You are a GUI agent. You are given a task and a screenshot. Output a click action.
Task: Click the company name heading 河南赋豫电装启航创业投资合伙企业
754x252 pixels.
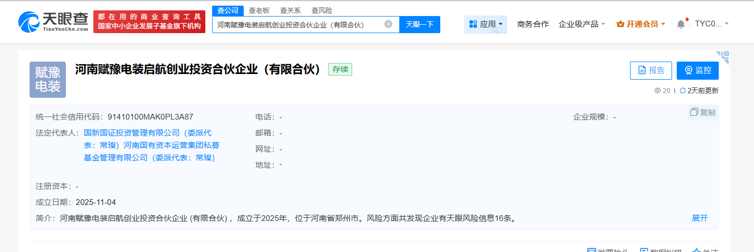coord(200,69)
